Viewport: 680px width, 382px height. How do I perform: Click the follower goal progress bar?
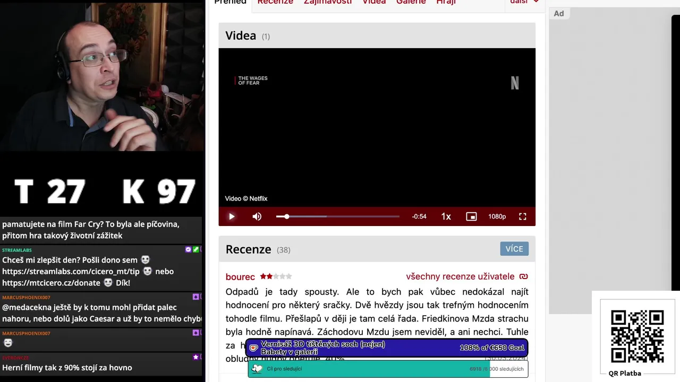388,369
